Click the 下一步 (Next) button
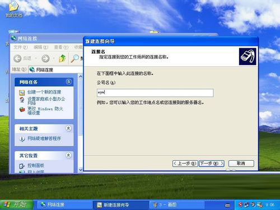 (x=212, y=164)
